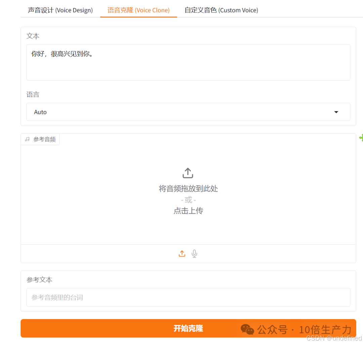This screenshot has width=363, height=344.
Task: Switch to the 声音设计 (Voice Design) tab
Action: pyautogui.click(x=60, y=10)
